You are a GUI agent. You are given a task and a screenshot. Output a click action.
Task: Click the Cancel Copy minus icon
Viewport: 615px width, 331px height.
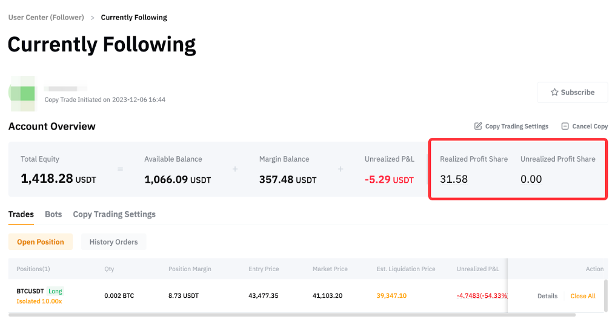[565, 126]
